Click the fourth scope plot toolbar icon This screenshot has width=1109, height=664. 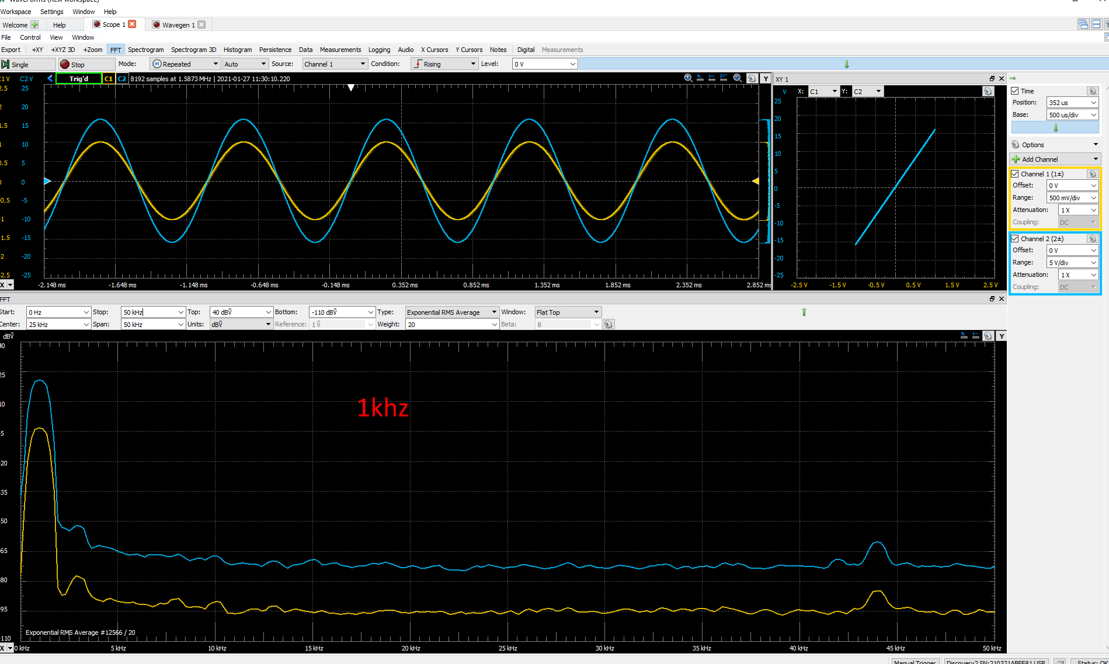[724, 78]
